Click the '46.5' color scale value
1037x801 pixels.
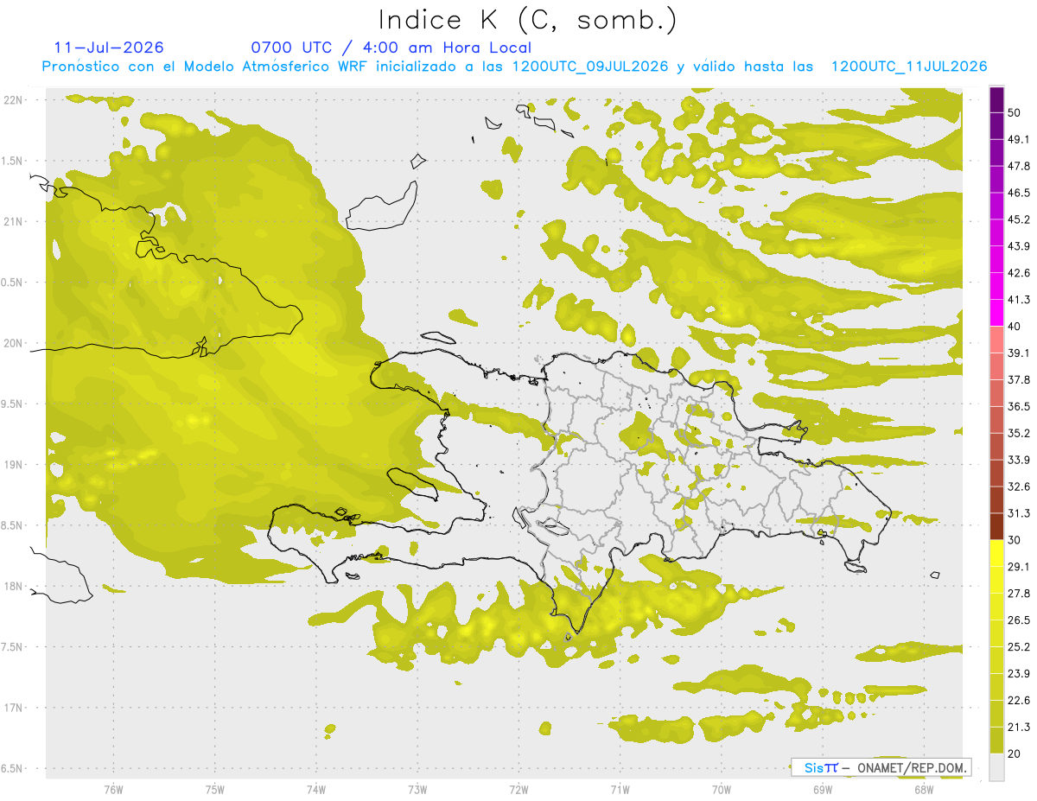1019,193
